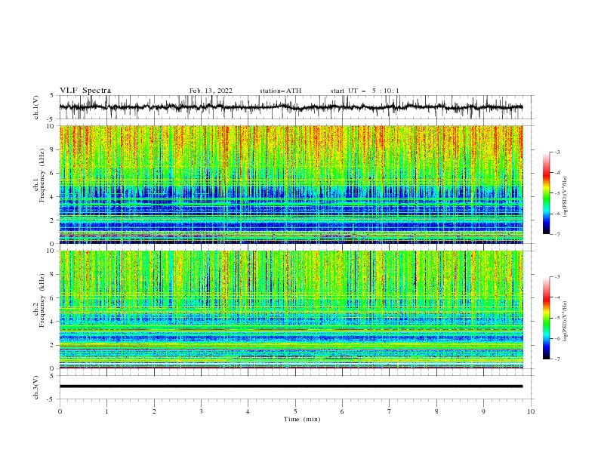This screenshot has width=598, height=462.
Task: Click the date "Feb. 13, 2022"
Action: (x=211, y=91)
